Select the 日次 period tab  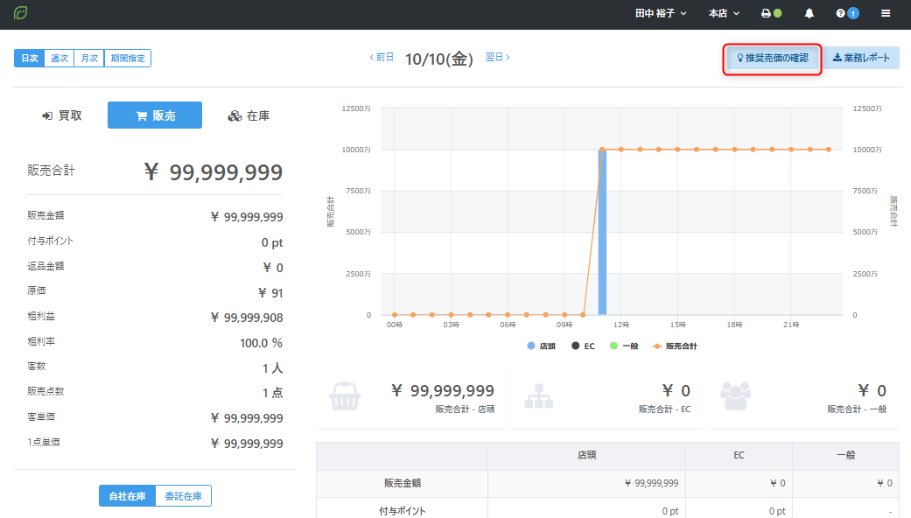29,58
